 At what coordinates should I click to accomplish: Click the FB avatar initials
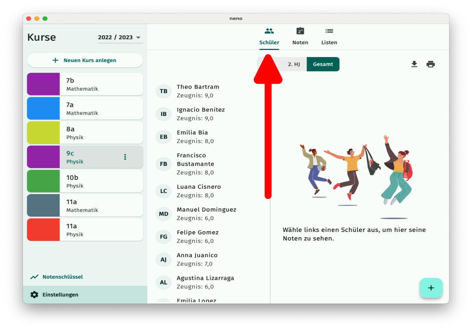[163, 164]
